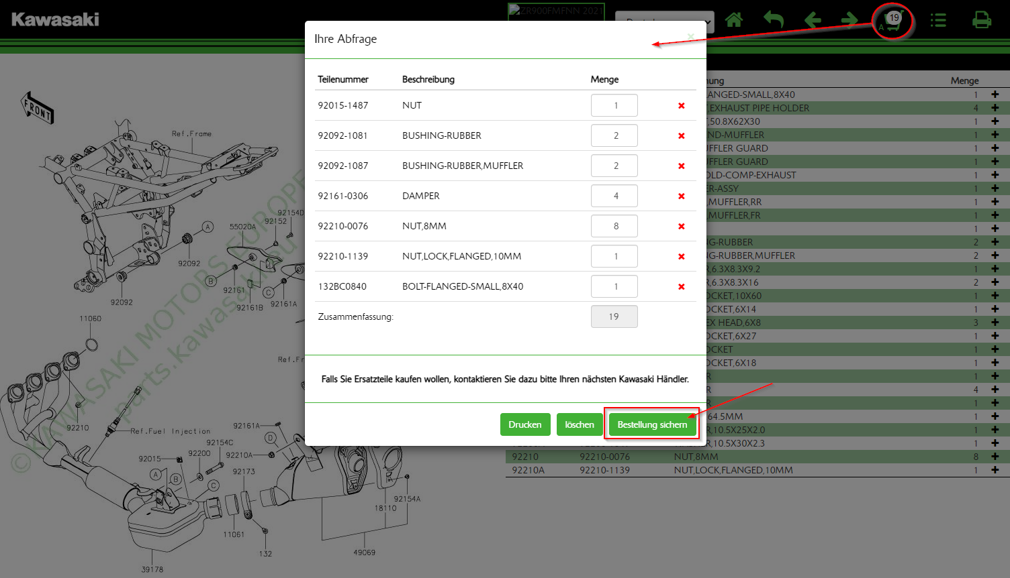Open the shopping cart showing 19 items
The image size is (1010, 578).
pos(893,21)
